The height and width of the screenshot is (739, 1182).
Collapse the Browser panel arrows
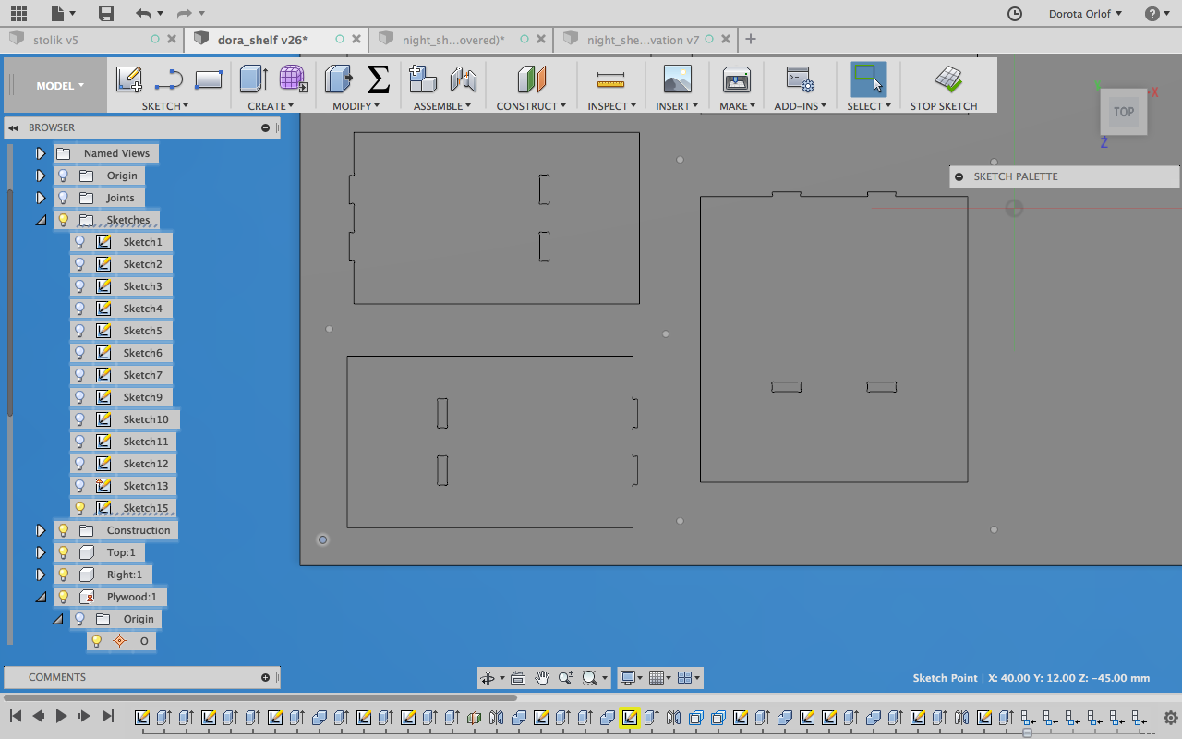tap(14, 127)
